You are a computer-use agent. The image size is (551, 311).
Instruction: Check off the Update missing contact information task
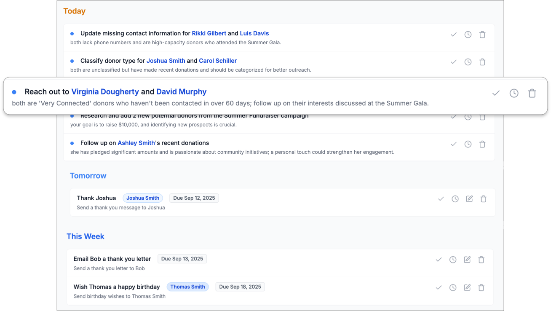click(x=454, y=35)
